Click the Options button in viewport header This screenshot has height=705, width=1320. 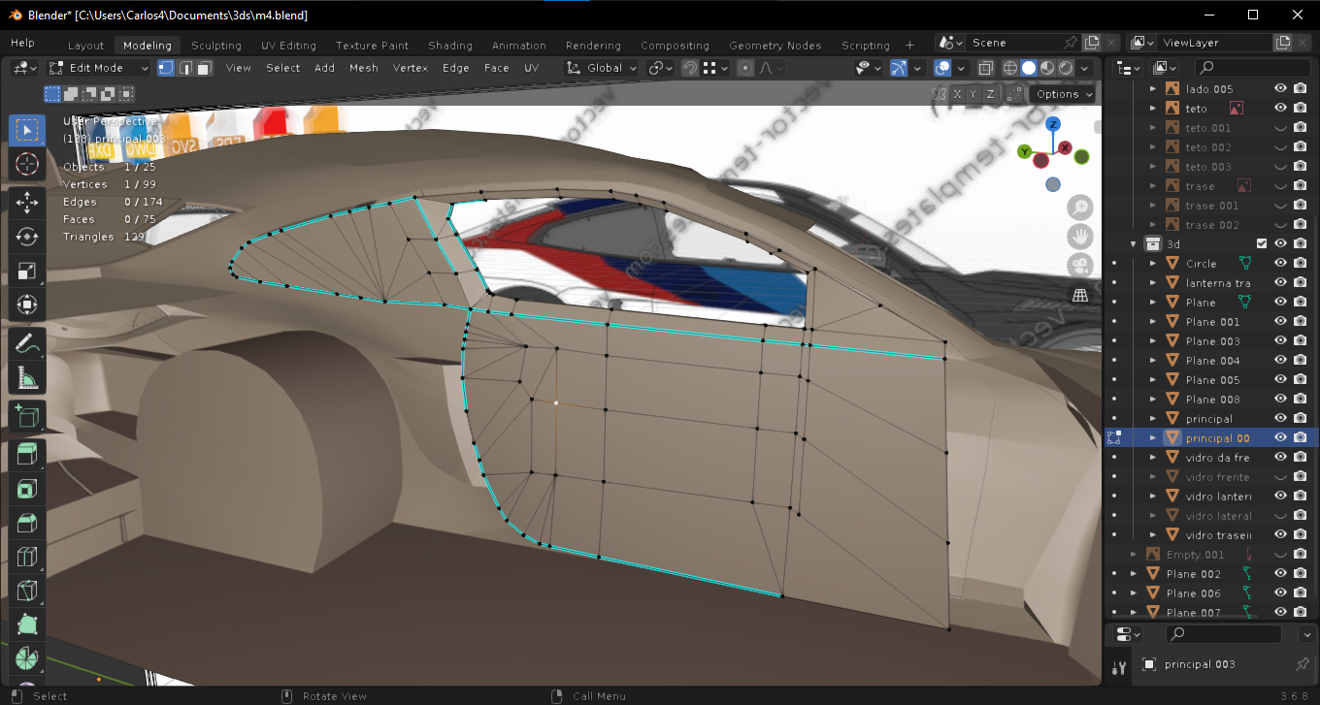tap(1063, 94)
